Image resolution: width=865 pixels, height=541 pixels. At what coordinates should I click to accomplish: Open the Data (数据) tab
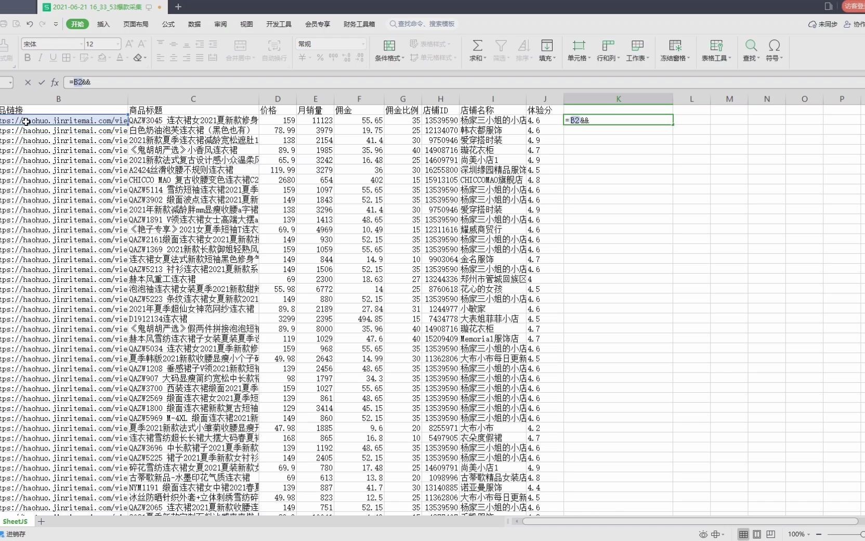click(x=194, y=24)
